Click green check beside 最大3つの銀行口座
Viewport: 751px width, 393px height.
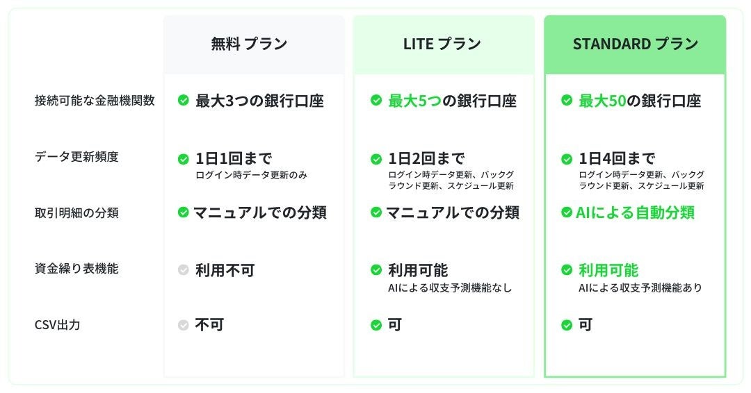coord(183,100)
